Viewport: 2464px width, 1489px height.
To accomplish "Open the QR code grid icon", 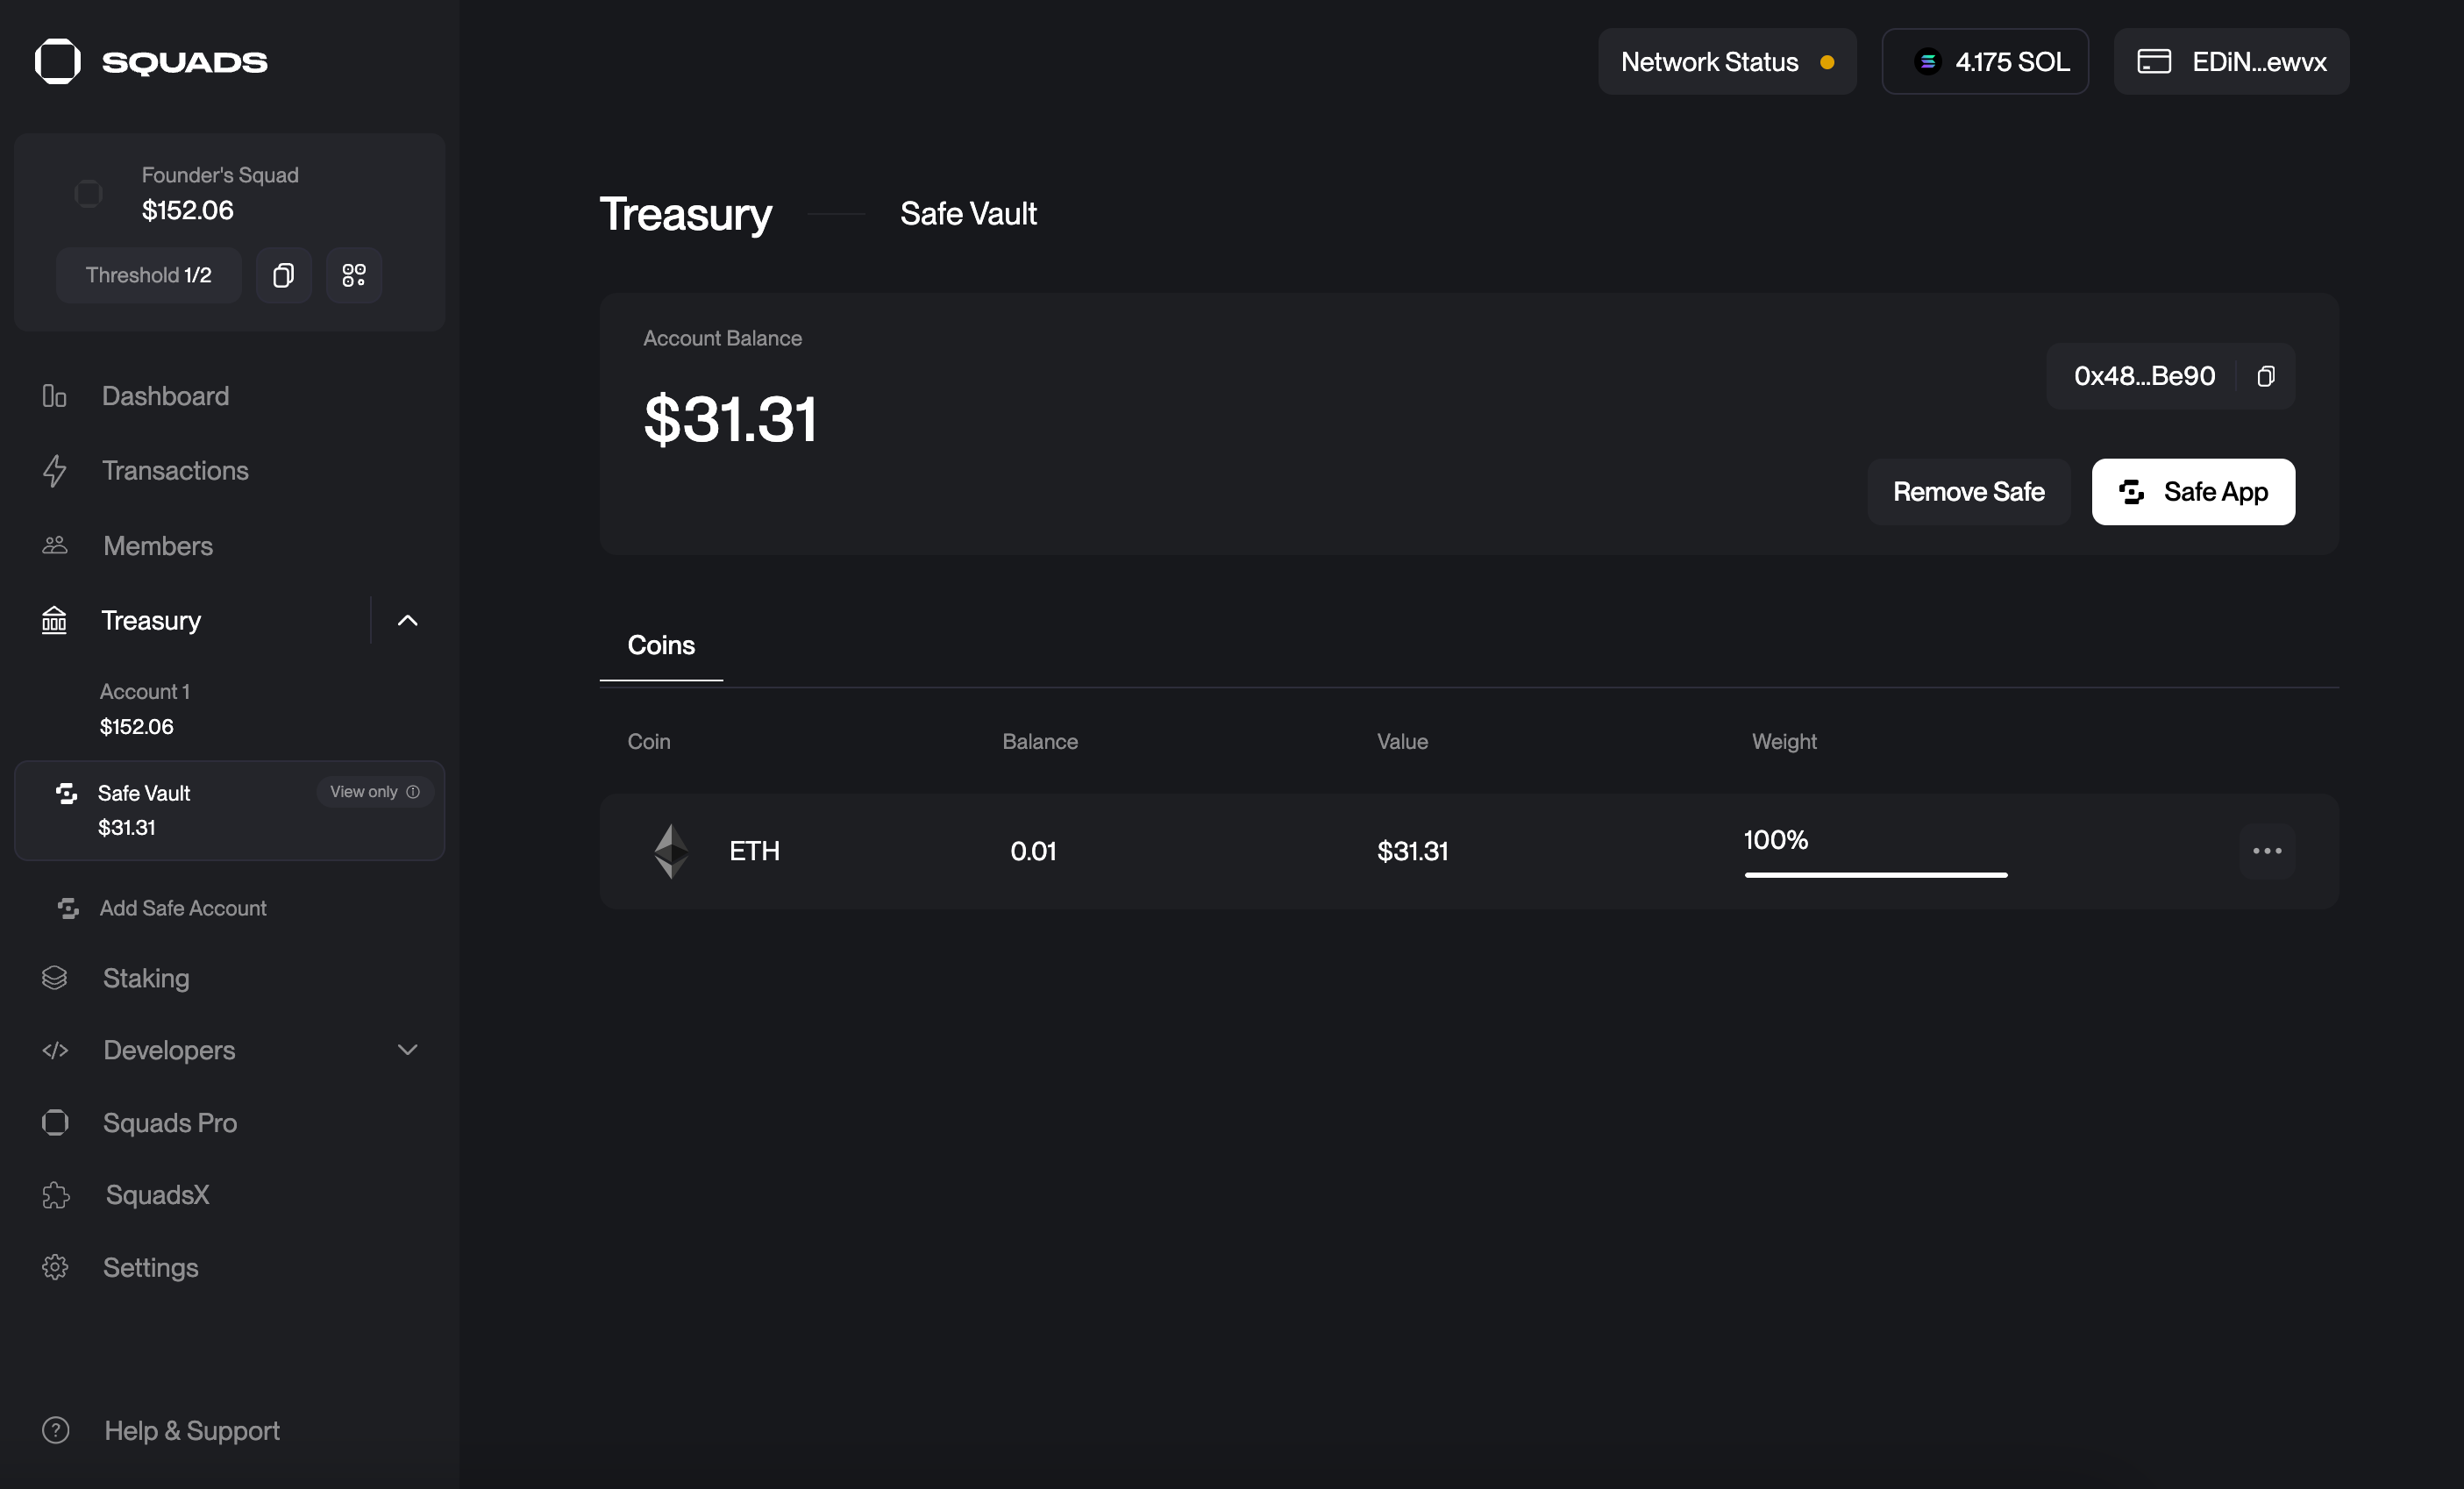I will (354, 275).
